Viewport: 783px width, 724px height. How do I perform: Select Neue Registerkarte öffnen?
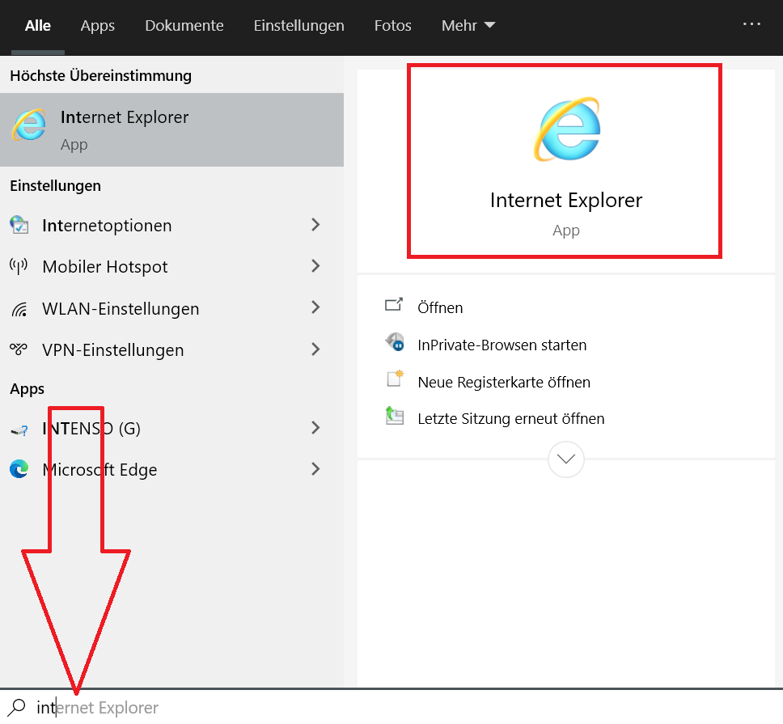click(x=504, y=382)
